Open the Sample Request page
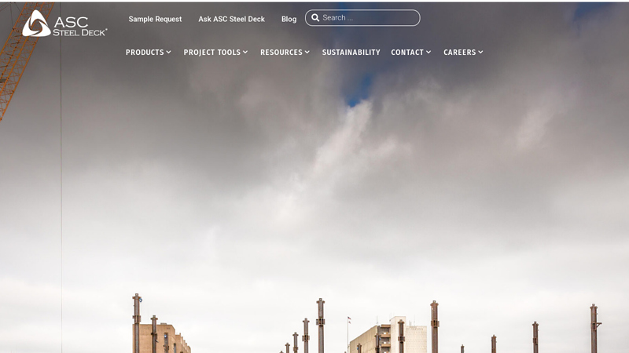 coord(155,19)
